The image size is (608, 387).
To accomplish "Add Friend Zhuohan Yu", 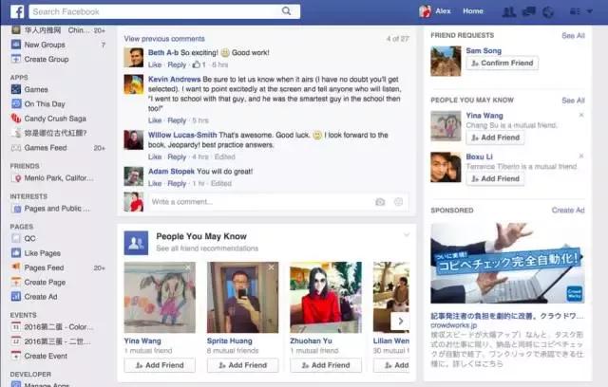I will click(326, 365).
